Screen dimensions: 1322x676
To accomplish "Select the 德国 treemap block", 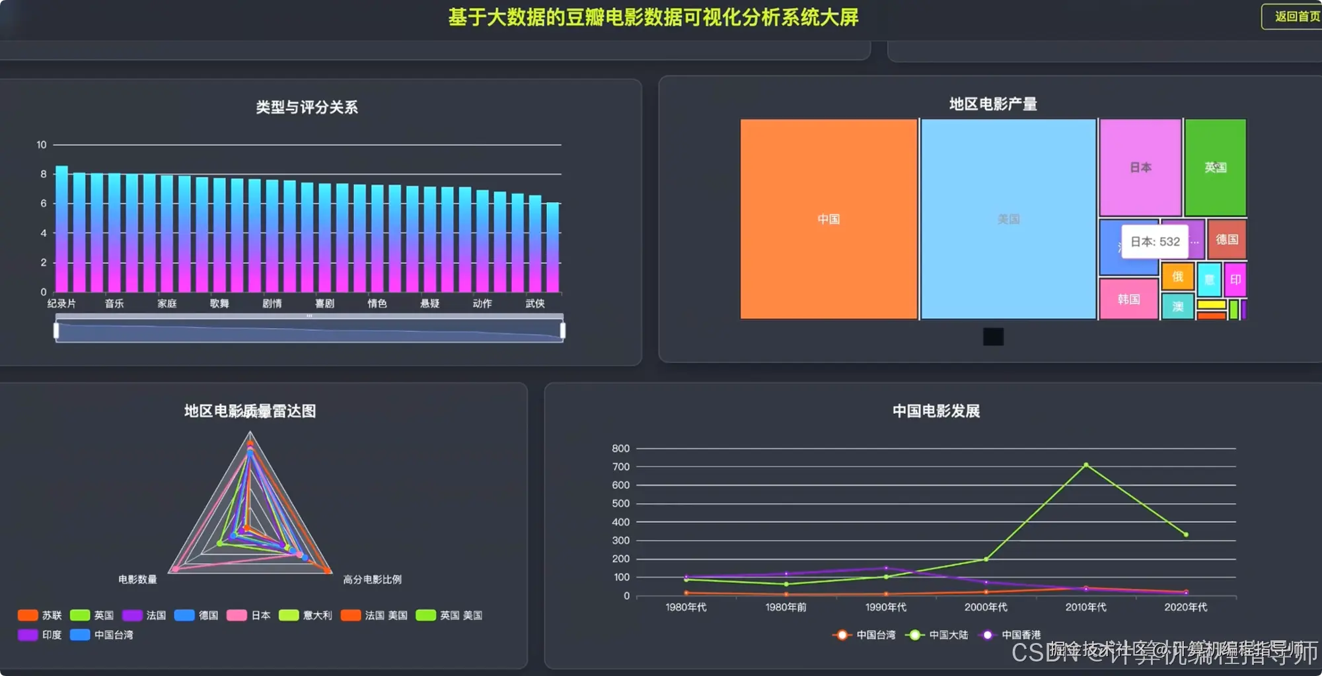I will point(1227,239).
